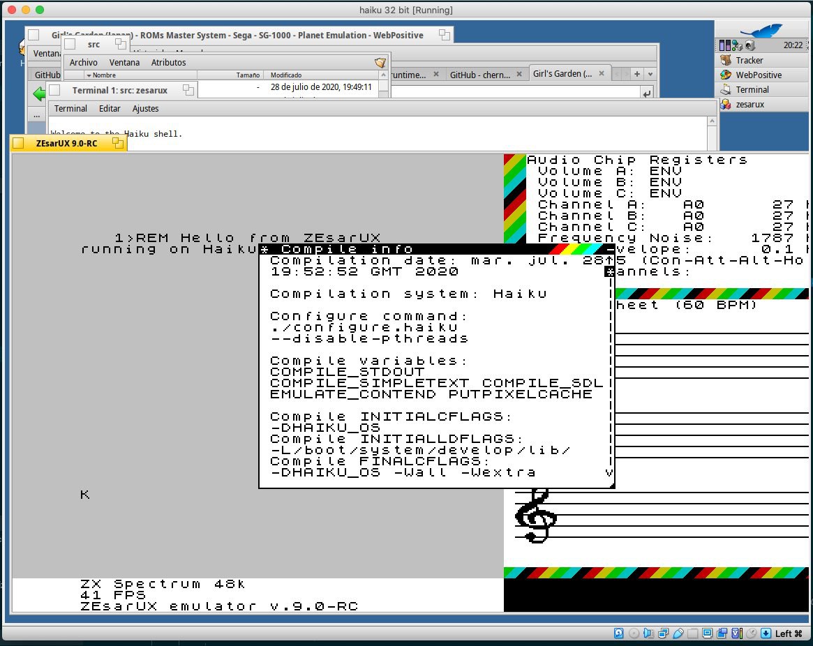Image resolution: width=813 pixels, height=646 pixels.
Task: Click the '41 FPS' footer text
Action: point(113,595)
